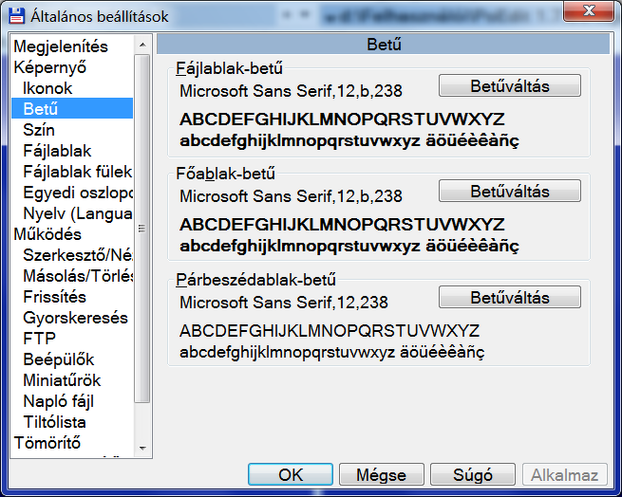Click Betűváltás for Párbeszédablak-betű

click(510, 298)
